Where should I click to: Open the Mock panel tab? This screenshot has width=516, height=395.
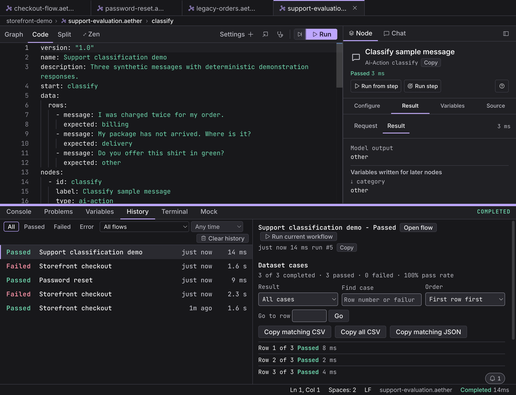[x=208, y=212]
